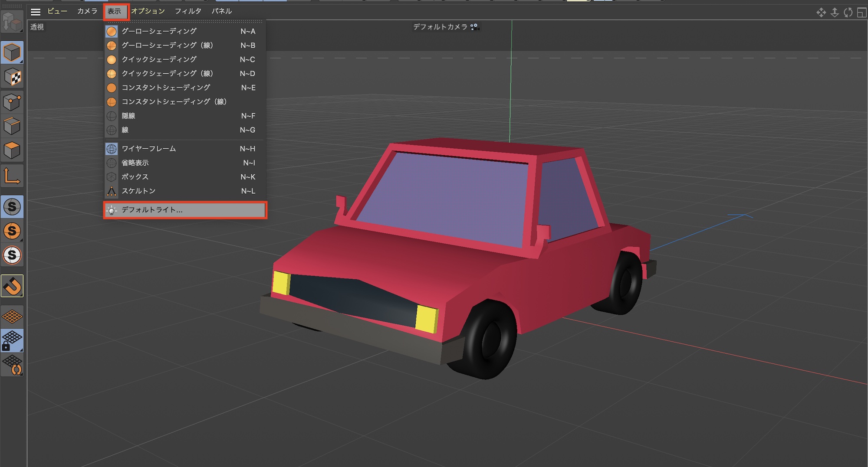Click the viewport rotate camera icon
The height and width of the screenshot is (467, 868).
tap(848, 12)
